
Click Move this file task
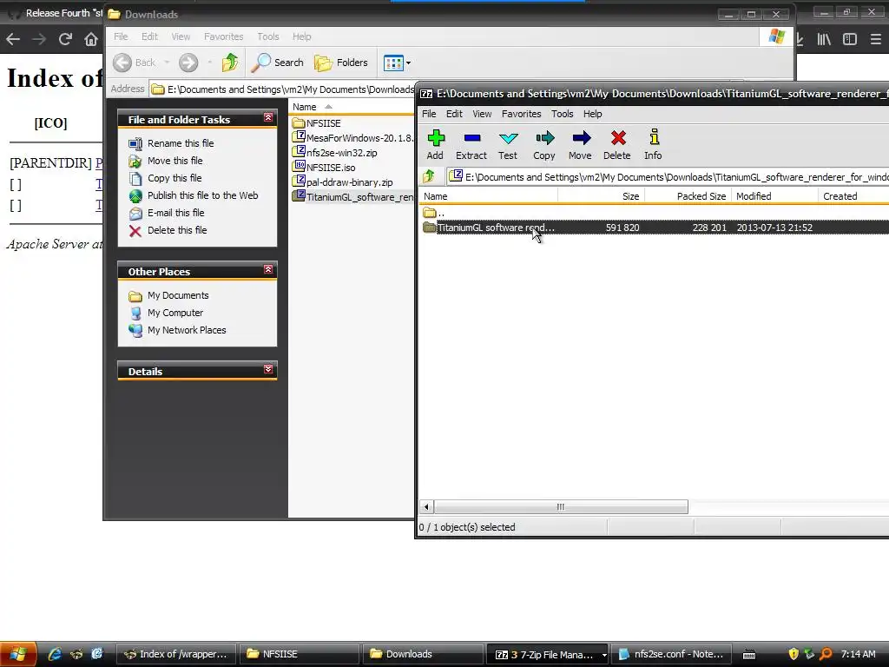pos(175,161)
